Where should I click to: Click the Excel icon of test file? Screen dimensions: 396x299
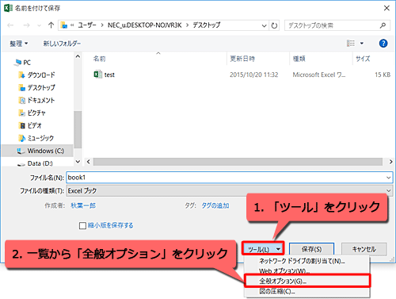pyautogui.click(x=98, y=75)
